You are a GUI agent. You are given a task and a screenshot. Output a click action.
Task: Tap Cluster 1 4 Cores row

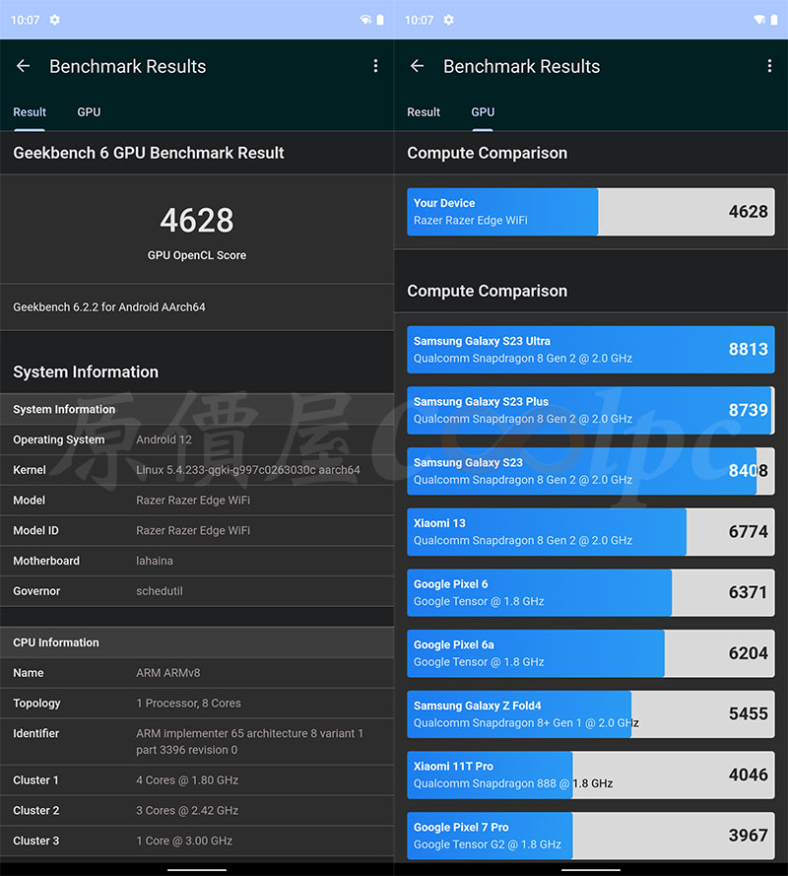coord(197,779)
